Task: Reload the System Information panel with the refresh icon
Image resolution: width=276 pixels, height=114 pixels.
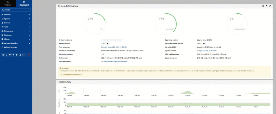Action: point(270,6)
